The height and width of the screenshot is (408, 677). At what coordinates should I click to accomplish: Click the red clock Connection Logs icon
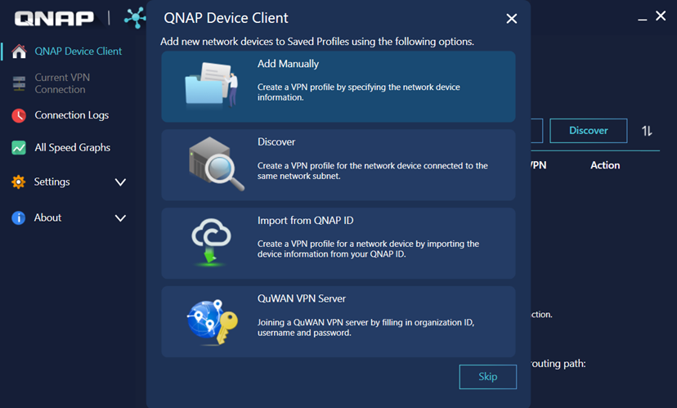[x=19, y=116]
